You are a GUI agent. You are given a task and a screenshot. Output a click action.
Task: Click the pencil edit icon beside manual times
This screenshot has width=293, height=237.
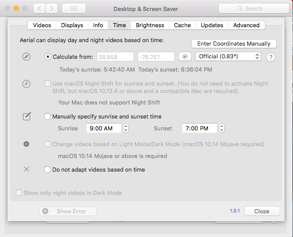(x=27, y=116)
